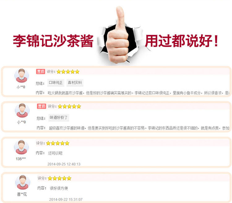Click the 还可以吧 review content
Screen dimensions: 232x203
pyautogui.click(x=55, y=153)
